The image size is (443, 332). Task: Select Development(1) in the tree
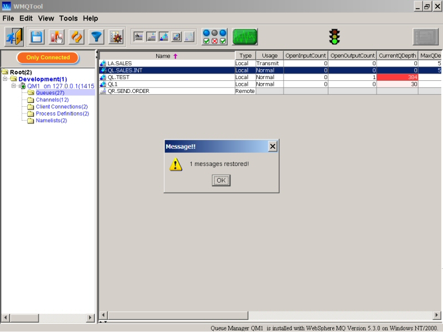coord(43,79)
